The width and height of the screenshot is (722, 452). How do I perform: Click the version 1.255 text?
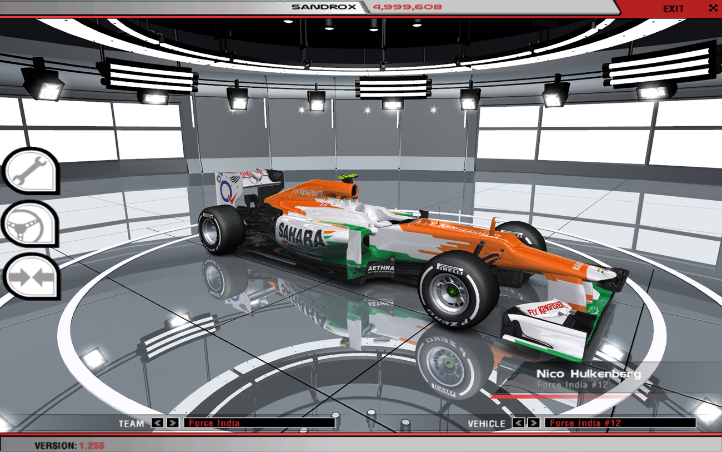[69, 445]
